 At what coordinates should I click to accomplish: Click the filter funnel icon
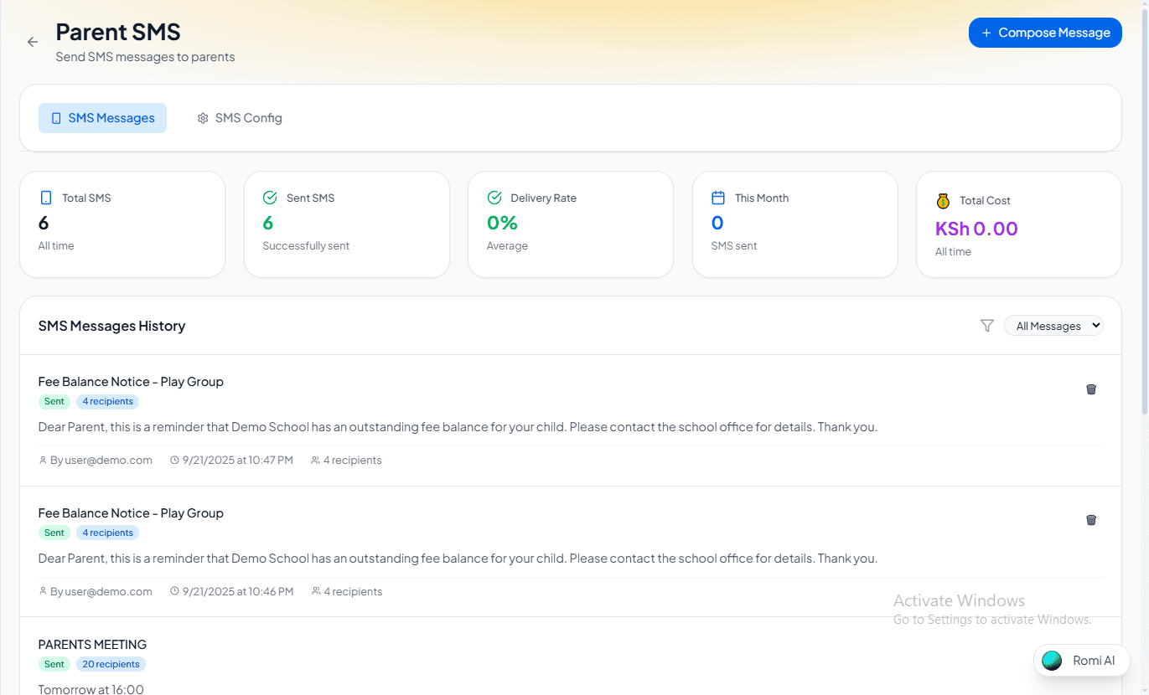[986, 326]
